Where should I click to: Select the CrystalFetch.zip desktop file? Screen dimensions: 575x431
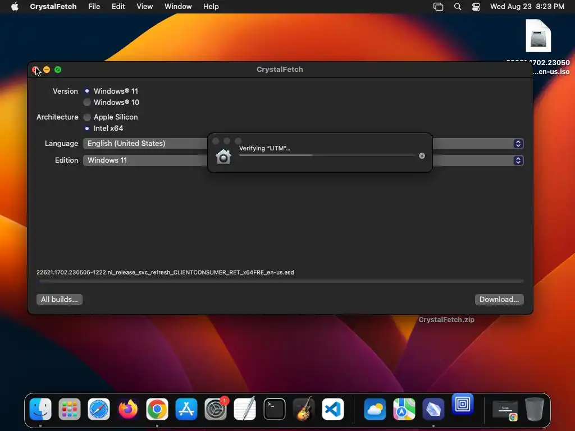446,319
